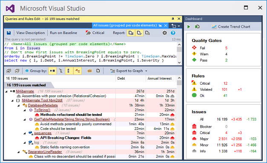Toggle second Report option button
This screenshot has width=267, height=163.
139,33
